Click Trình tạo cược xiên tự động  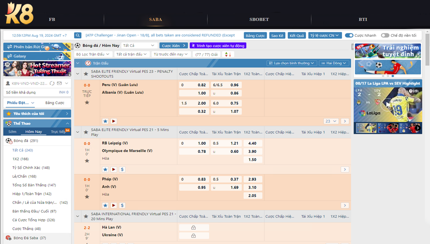218,45
